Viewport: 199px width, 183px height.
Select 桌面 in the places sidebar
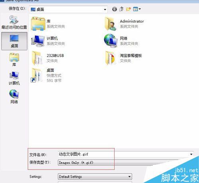tap(14, 41)
